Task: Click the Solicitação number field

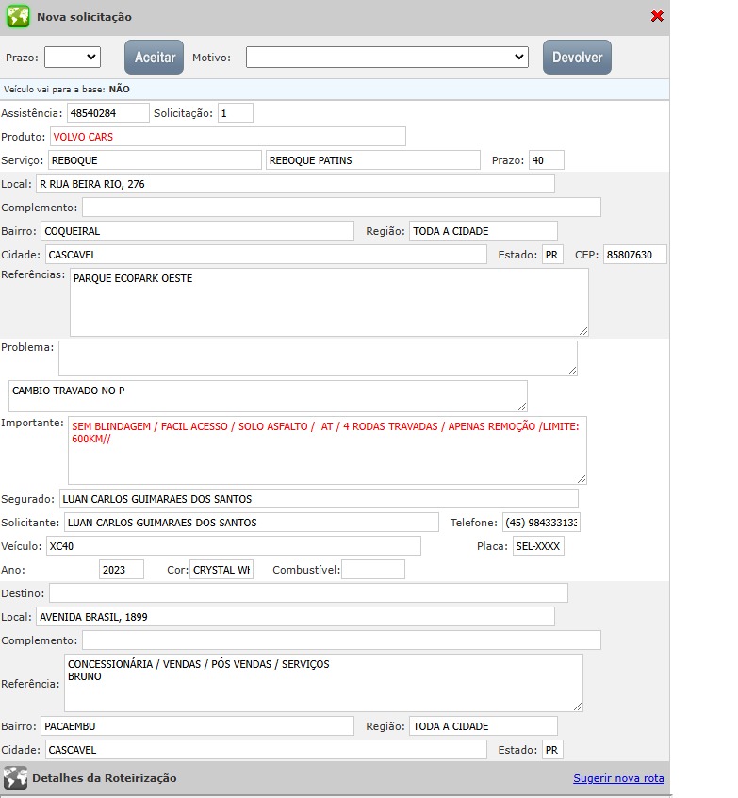Action: 235,113
